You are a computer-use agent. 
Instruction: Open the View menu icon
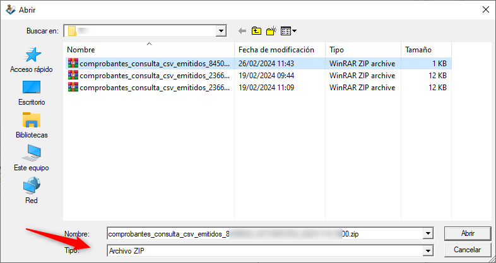[x=288, y=30]
